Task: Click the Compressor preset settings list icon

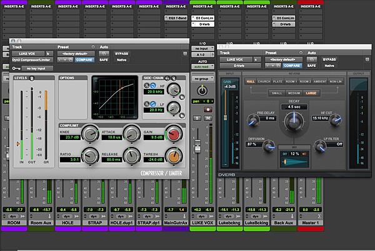Action: tap(93, 47)
